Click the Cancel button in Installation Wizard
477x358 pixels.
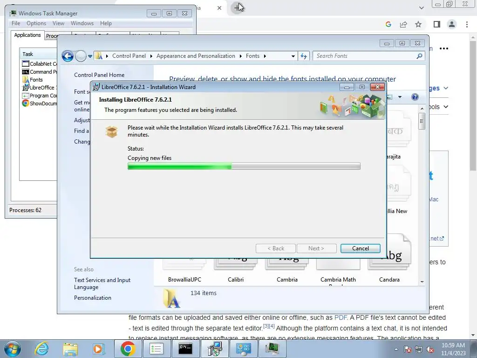coord(360,248)
